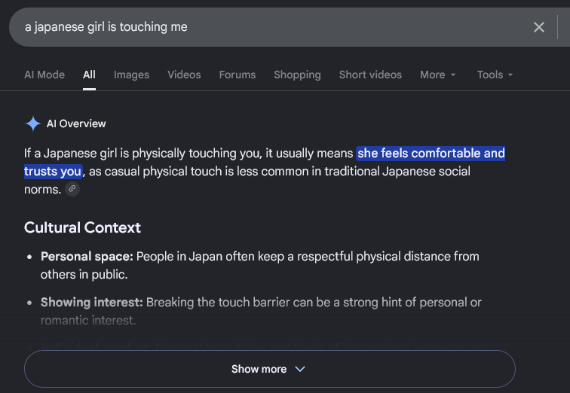The image size is (570, 393).
Task: Select the All results tab
Action: pyautogui.click(x=89, y=75)
